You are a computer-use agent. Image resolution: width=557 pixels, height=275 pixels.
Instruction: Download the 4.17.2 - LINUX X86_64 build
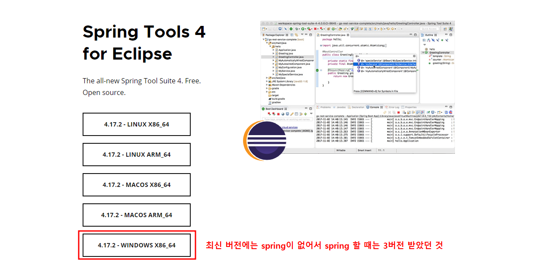[x=137, y=124]
